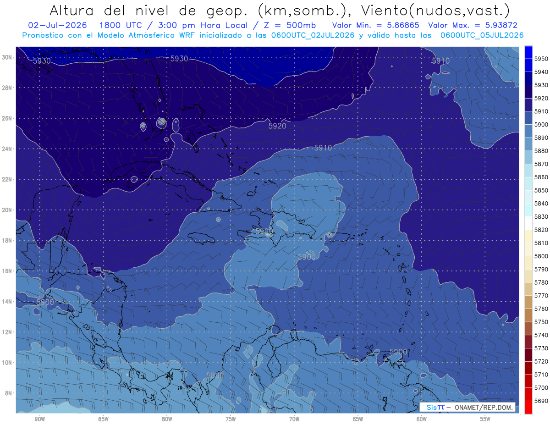
Task: Click the 5710 label on the color scale
Action: (x=541, y=375)
